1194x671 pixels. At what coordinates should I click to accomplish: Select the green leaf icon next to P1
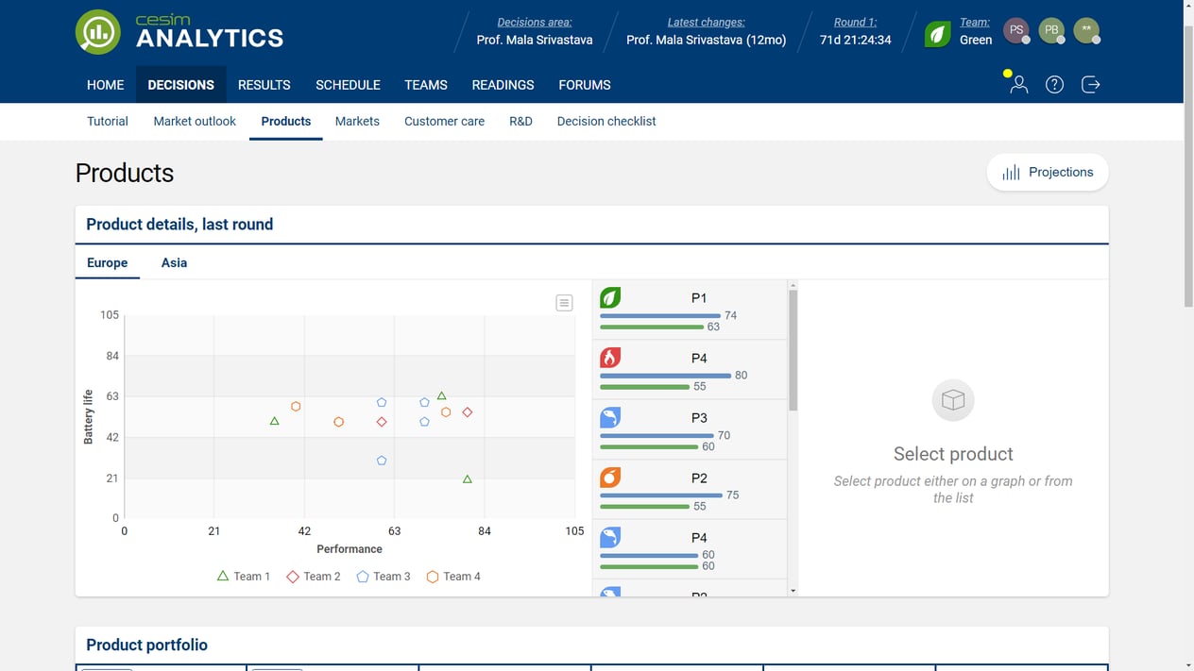(x=610, y=297)
